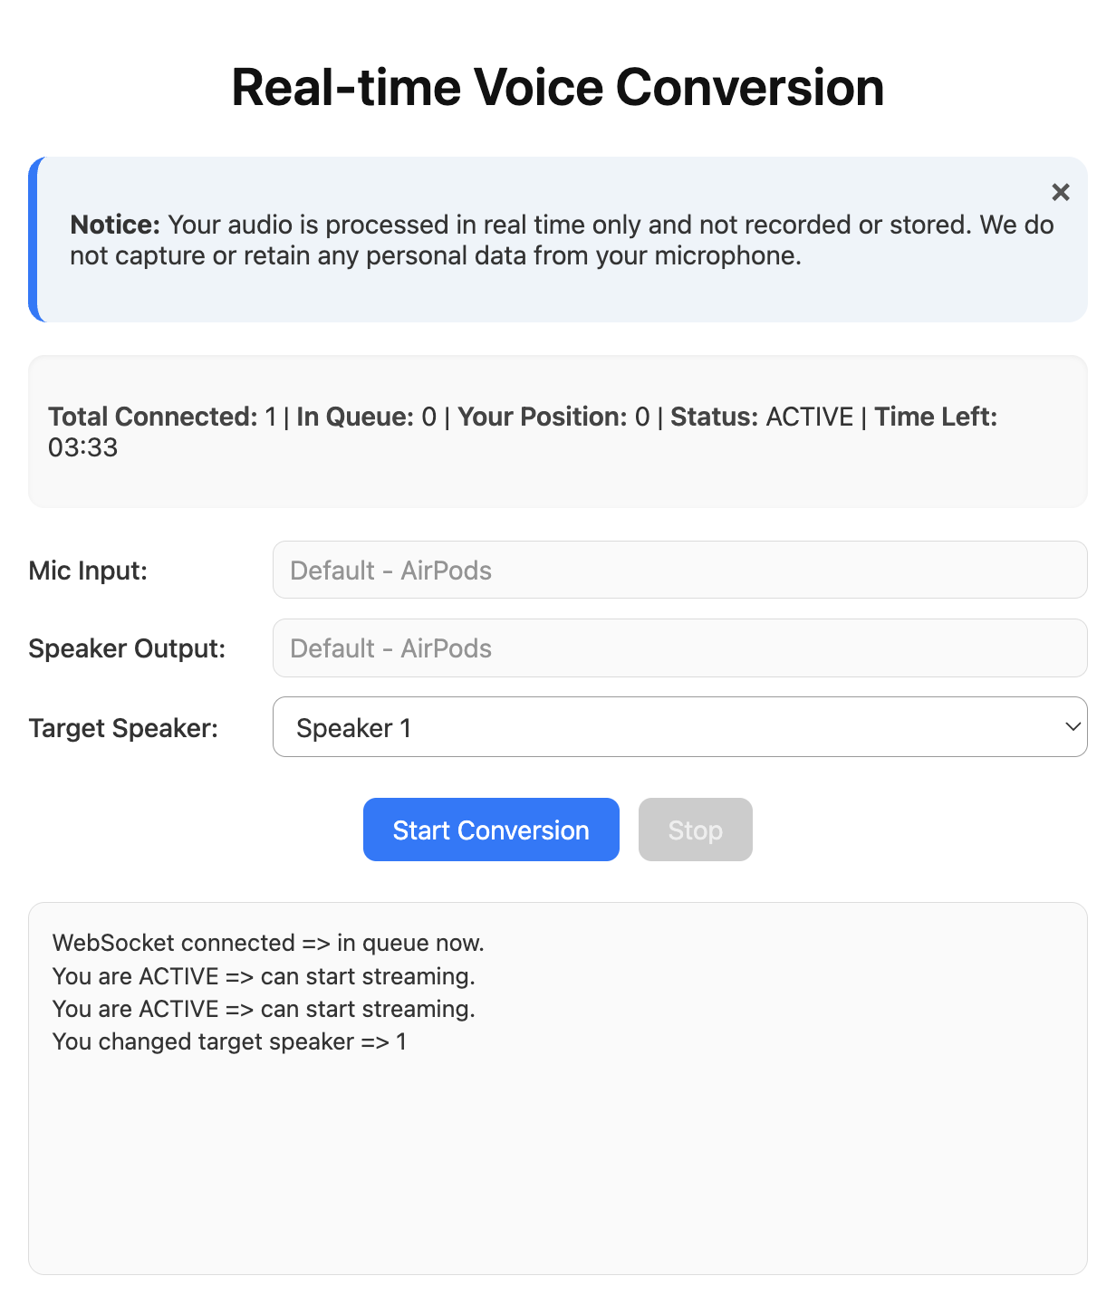Viewport: 1116px width, 1295px height.
Task: Click the ACTIVE status indicator text
Action: pos(809,417)
